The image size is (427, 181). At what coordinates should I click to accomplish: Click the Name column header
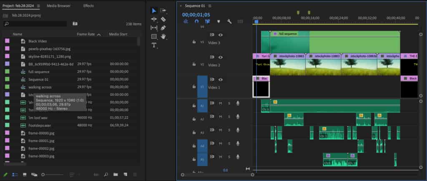click(x=18, y=34)
